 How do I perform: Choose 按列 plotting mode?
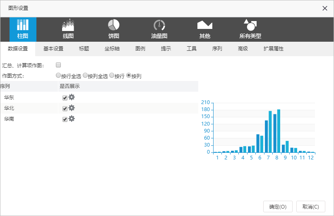(x=129, y=75)
